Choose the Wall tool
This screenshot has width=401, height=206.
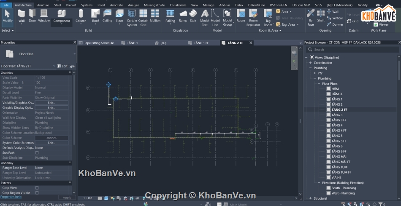click(x=22, y=16)
